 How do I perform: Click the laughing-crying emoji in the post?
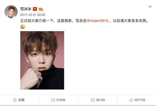[23, 27]
